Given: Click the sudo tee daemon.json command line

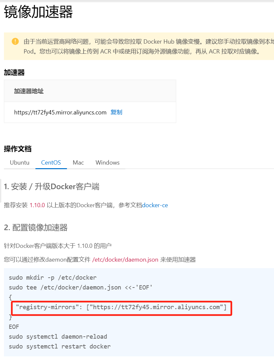Looking at the screenshot, I should coord(81,288).
